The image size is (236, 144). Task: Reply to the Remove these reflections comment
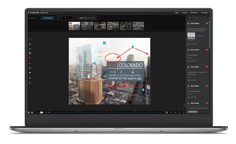(188, 98)
